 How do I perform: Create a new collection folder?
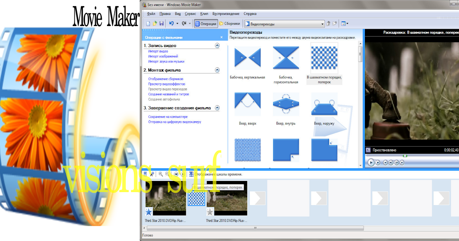pos(335,24)
